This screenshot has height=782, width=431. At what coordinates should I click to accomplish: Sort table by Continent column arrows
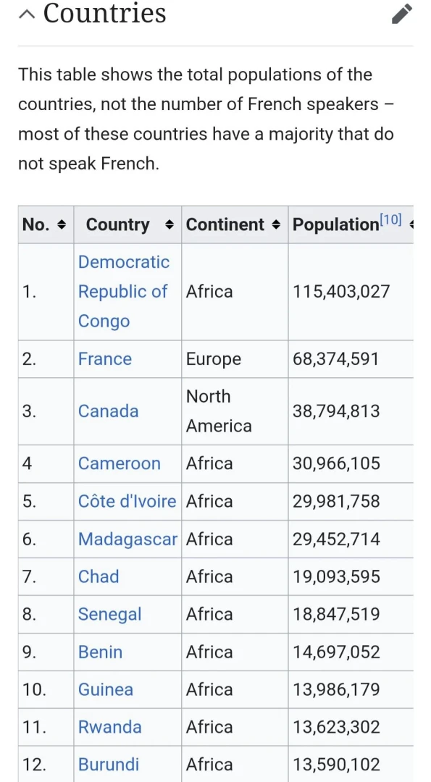(x=277, y=225)
